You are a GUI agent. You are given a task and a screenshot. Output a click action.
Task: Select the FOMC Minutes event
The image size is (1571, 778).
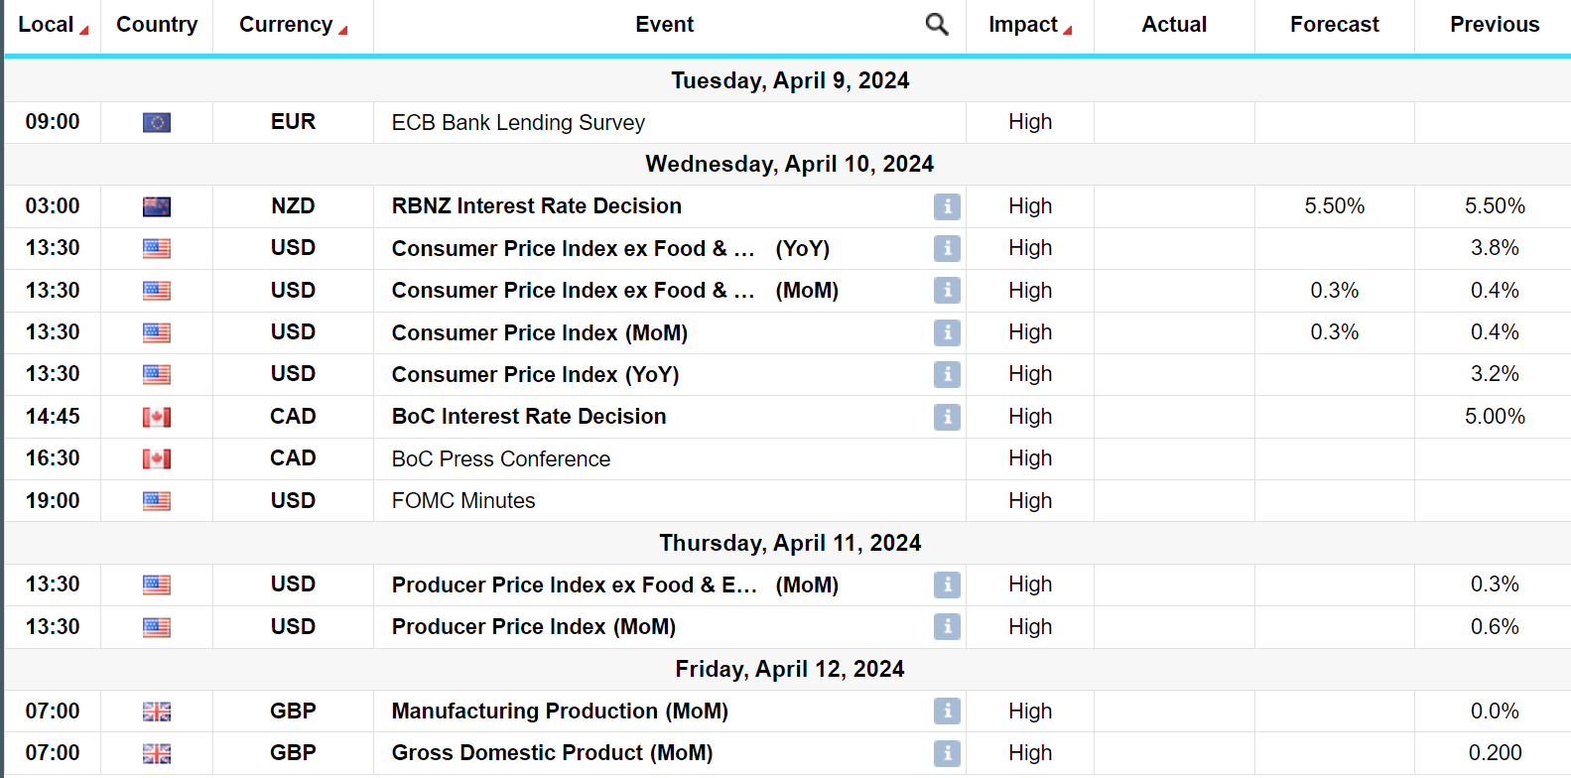463,501
